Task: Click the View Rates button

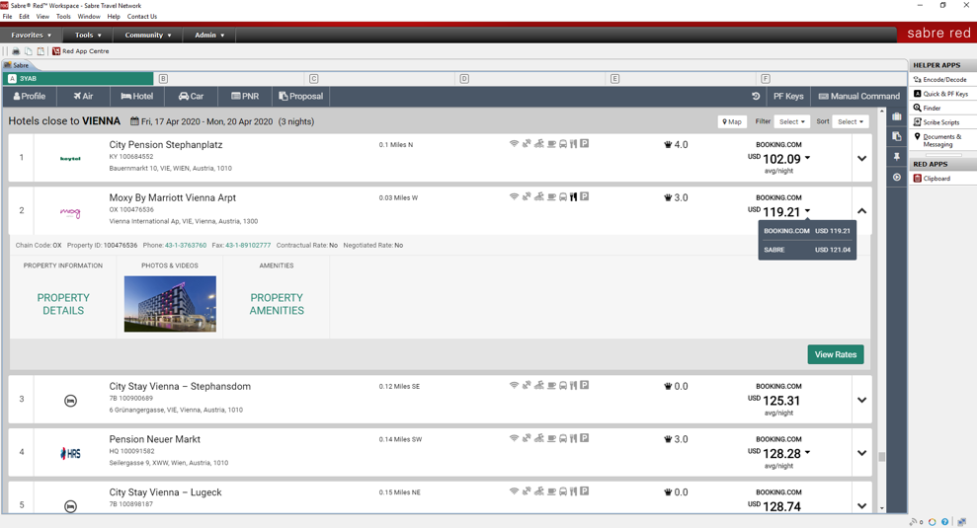Action: click(x=836, y=354)
